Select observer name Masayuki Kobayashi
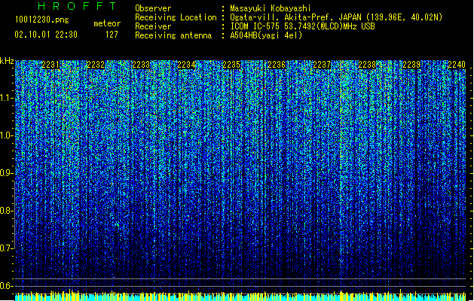This screenshot has height=301, width=474. [x=271, y=8]
